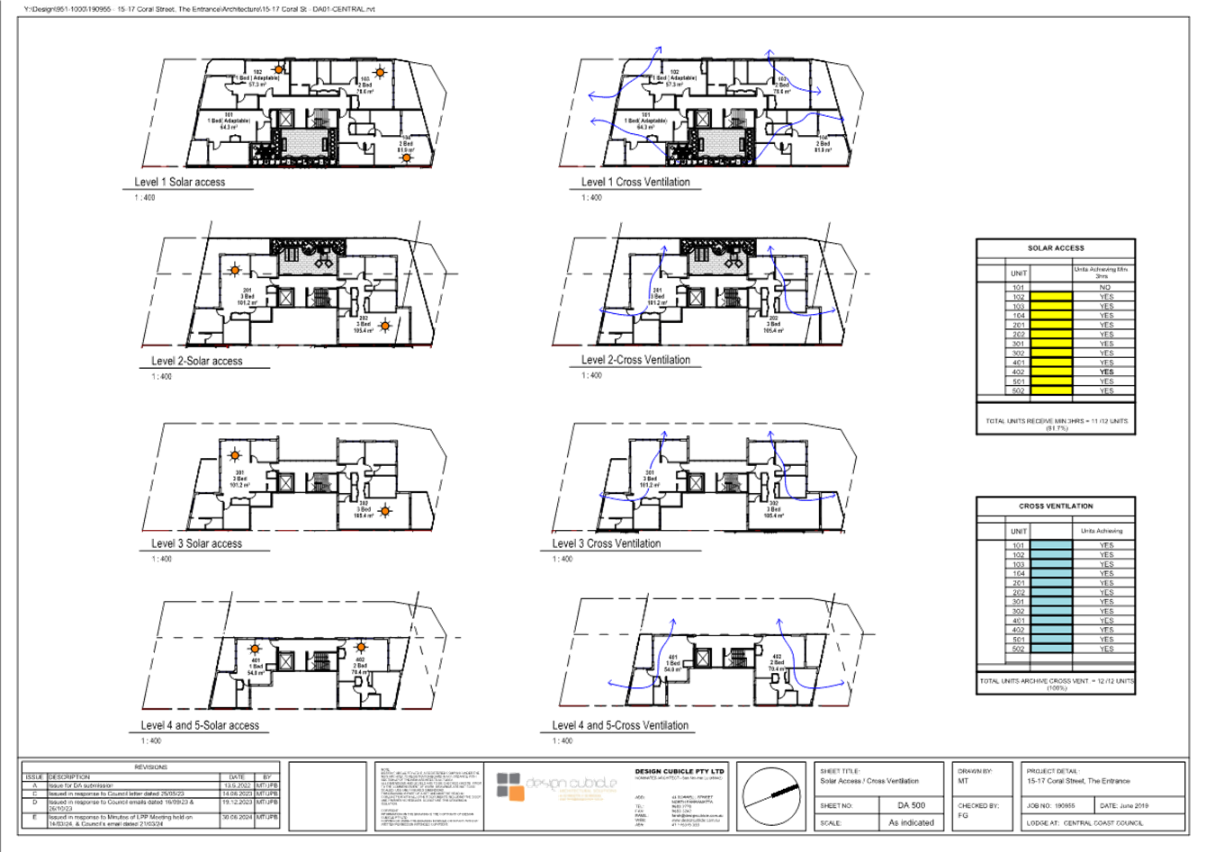
Task: Click the 'CHECKED BY' initials 'FG'
Action: coord(963,815)
